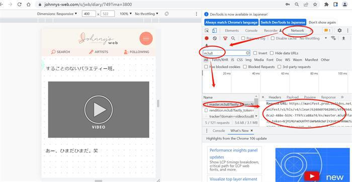
Task: Open drawer more tools menu
Action: coord(207,131)
